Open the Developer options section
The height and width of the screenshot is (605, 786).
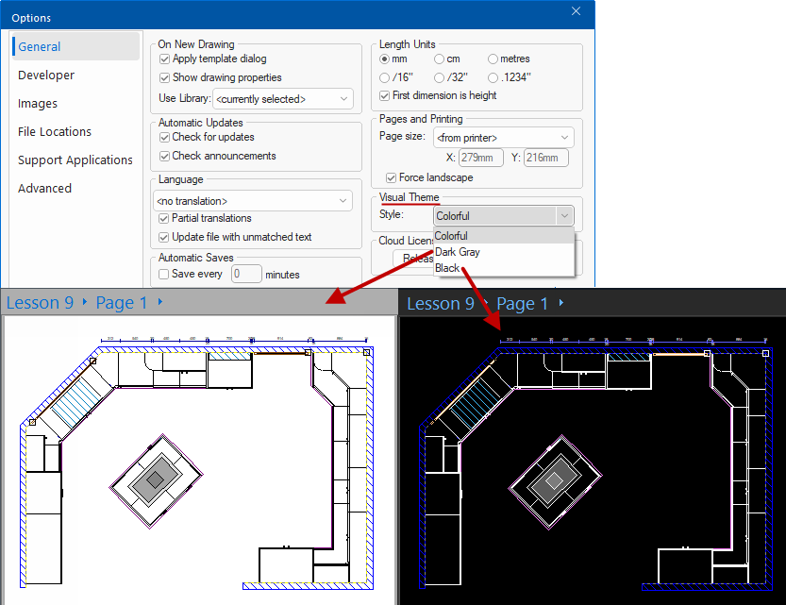coord(45,75)
